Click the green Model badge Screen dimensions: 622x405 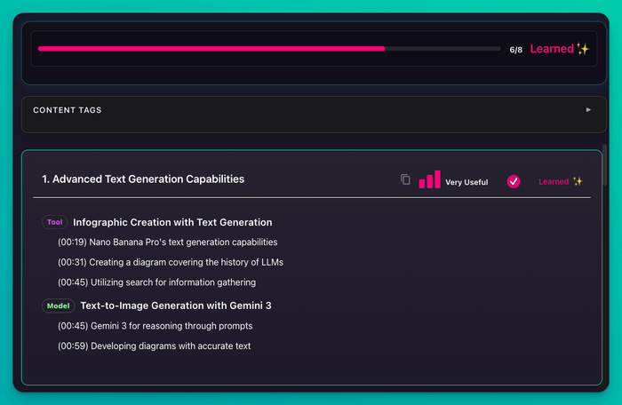[x=57, y=306]
